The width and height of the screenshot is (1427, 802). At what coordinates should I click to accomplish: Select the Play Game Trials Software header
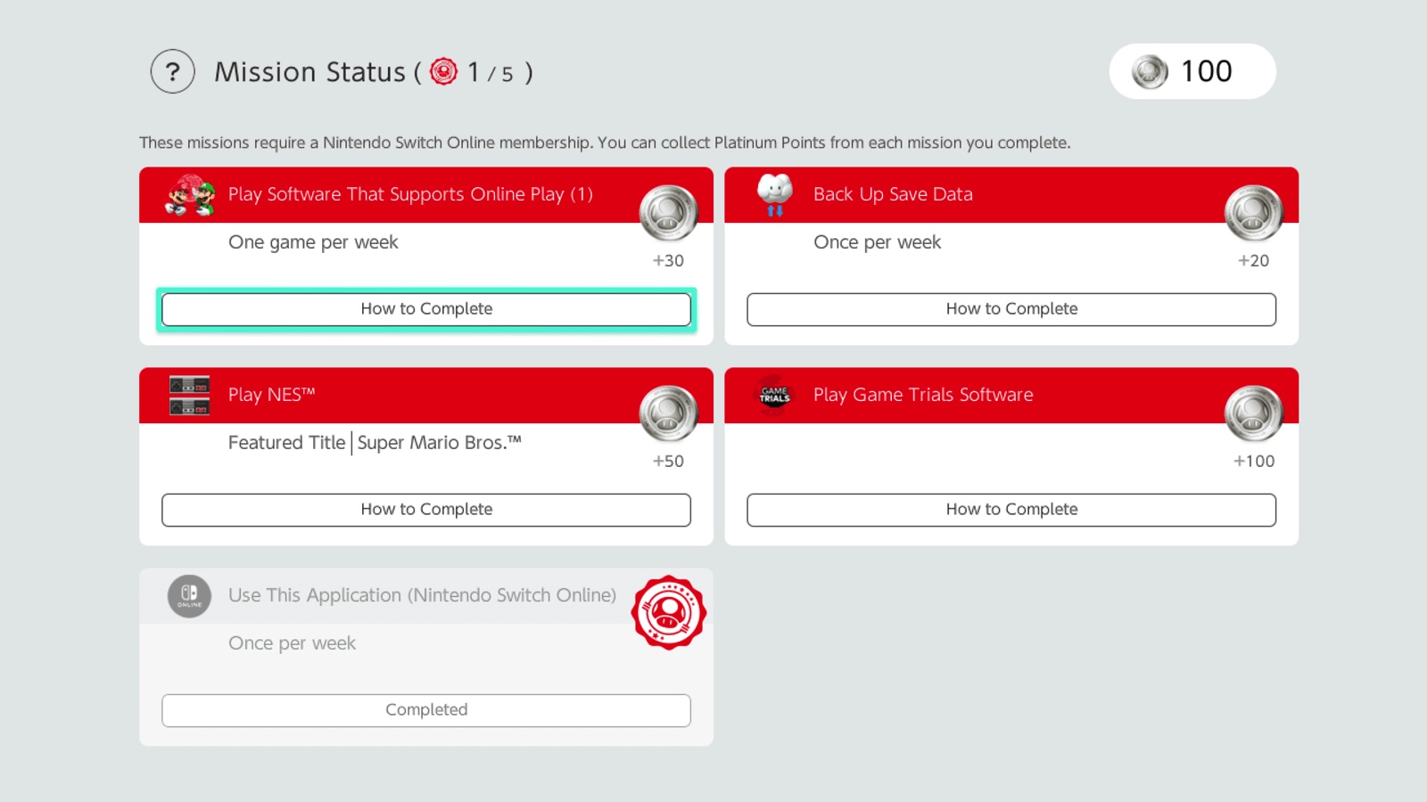click(923, 395)
